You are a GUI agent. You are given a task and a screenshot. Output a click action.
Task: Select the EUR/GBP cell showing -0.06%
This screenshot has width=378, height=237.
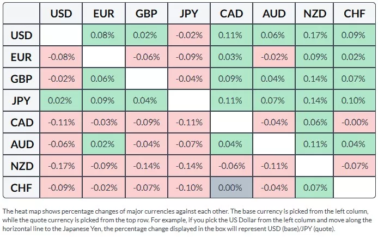tap(146, 57)
